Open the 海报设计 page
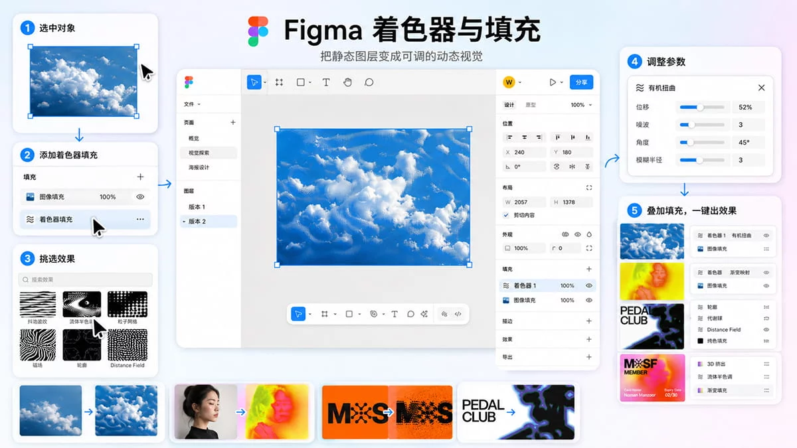This screenshot has height=448, width=797. click(x=199, y=167)
